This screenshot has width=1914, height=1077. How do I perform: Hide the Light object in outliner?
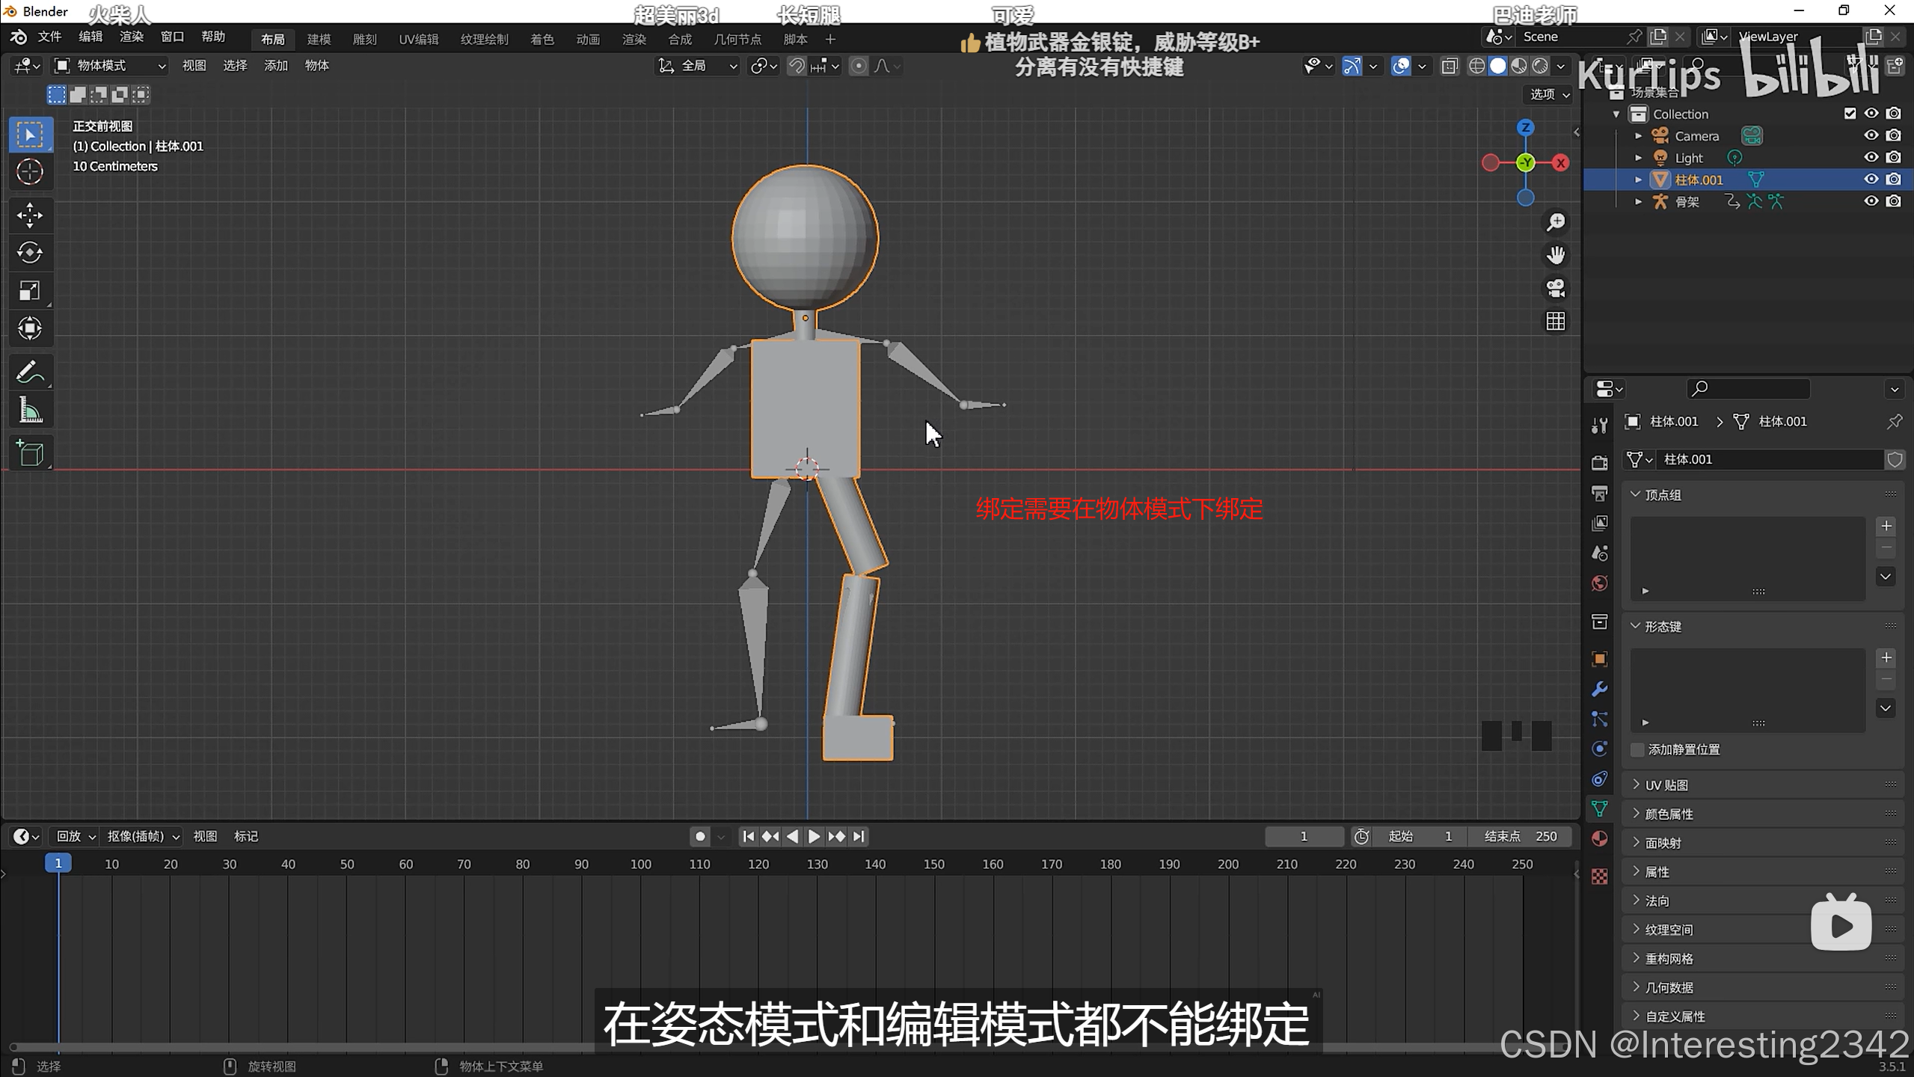pos(1871,158)
